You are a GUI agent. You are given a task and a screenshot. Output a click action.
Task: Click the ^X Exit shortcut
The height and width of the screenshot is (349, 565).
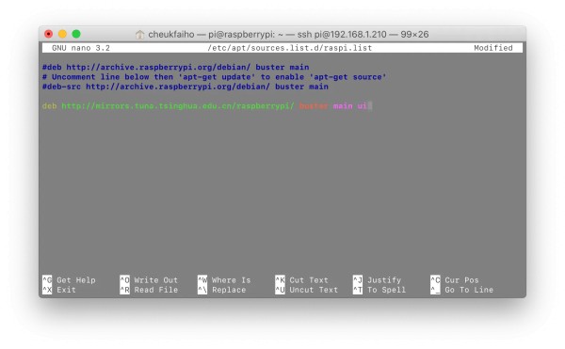(59, 290)
